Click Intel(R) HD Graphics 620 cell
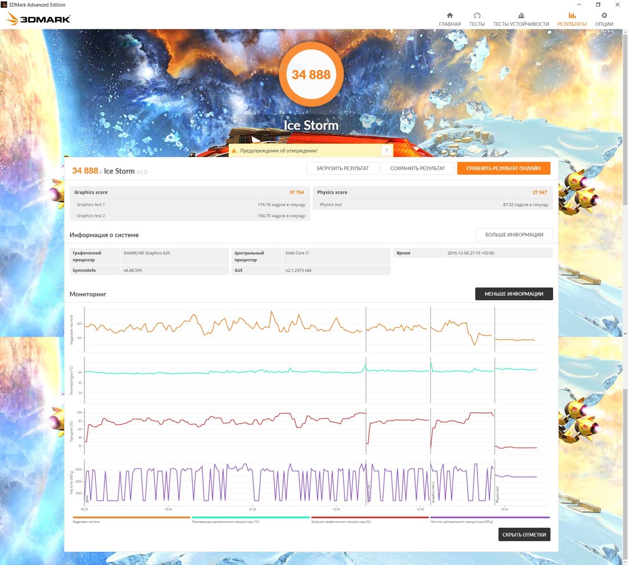 coord(174,256)
